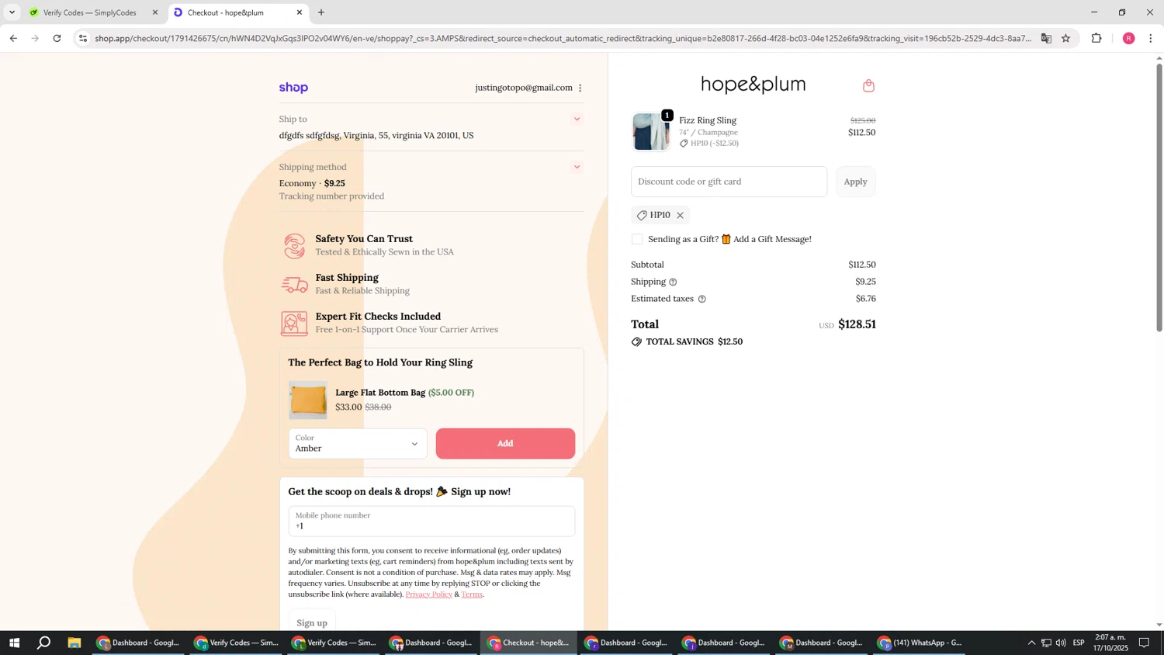Open WhatsApp Chrome window in taskbar

(920, 643)
